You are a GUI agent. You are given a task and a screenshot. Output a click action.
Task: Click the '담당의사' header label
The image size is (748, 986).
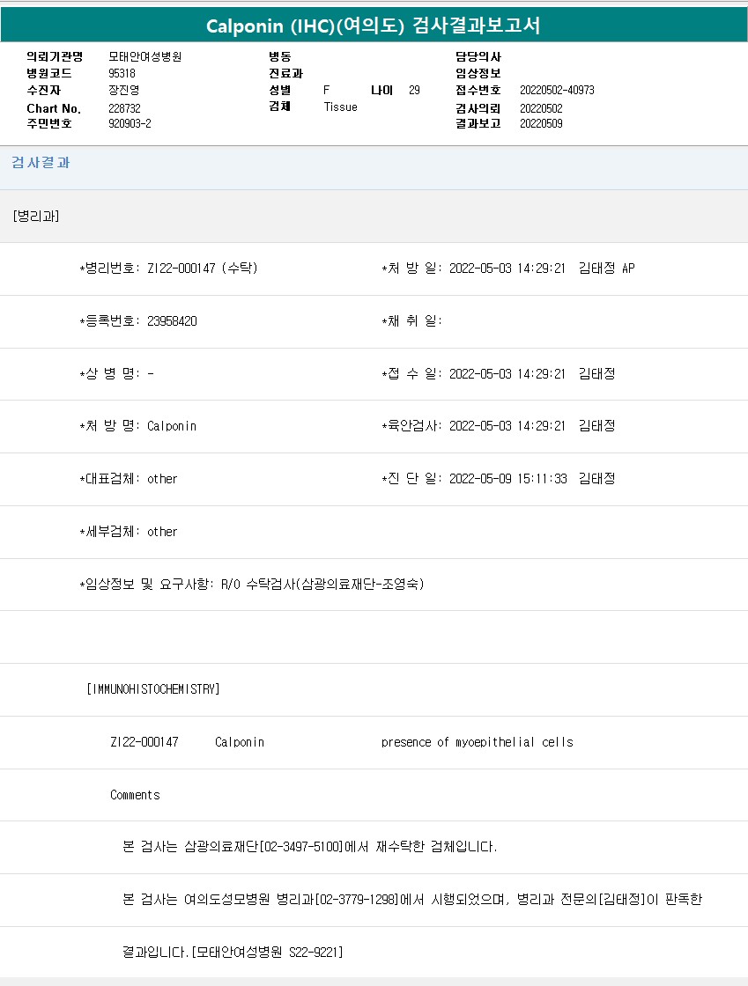coord(478,56)
